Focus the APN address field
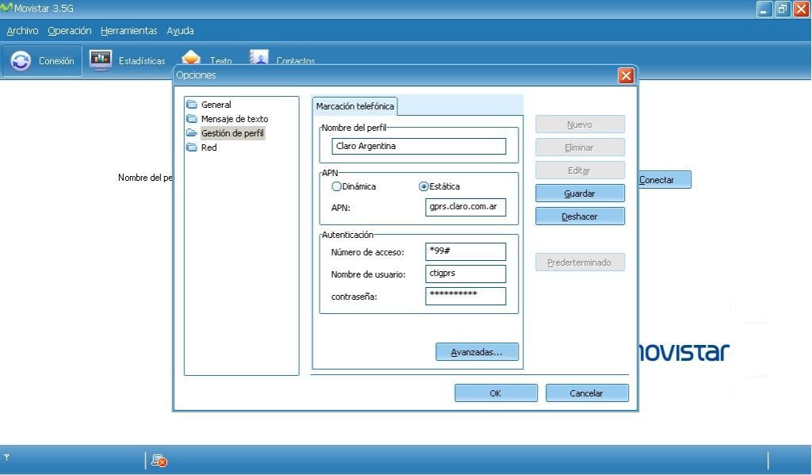 pos(465,207)
